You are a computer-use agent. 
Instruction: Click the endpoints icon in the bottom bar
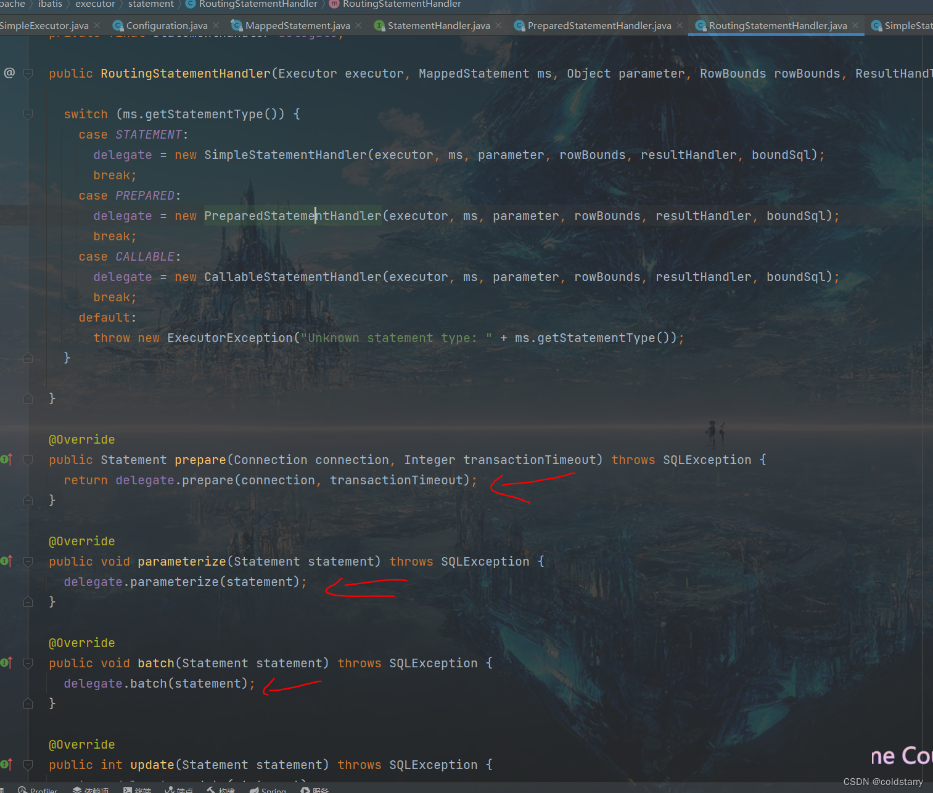tap(170, 790)
